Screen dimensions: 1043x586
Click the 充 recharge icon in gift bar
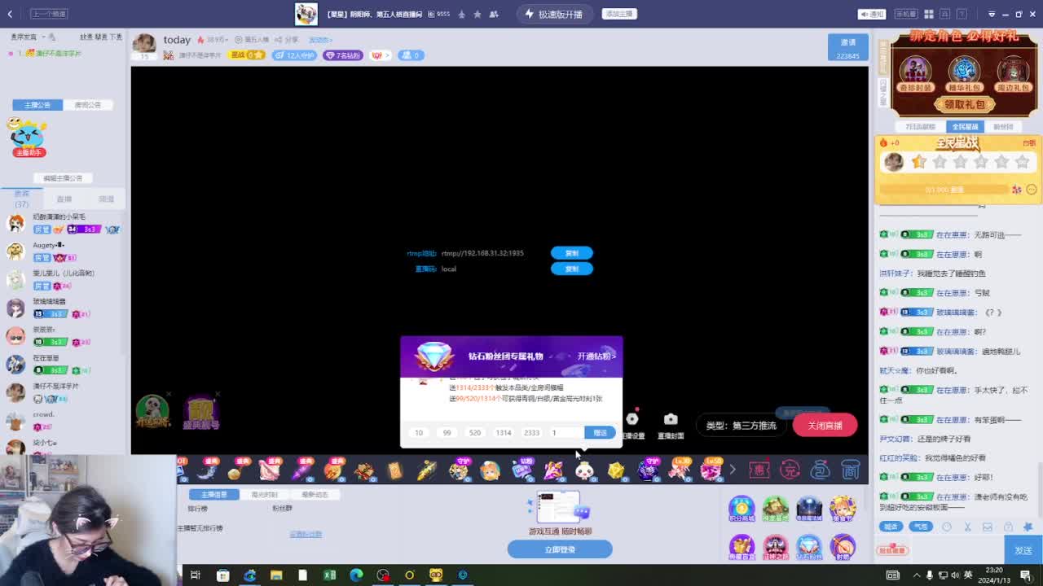coord(790,470)
